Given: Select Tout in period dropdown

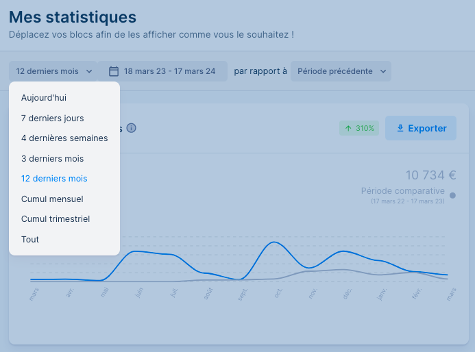Looking at the screenshot, I should click(x=64, y=240).
